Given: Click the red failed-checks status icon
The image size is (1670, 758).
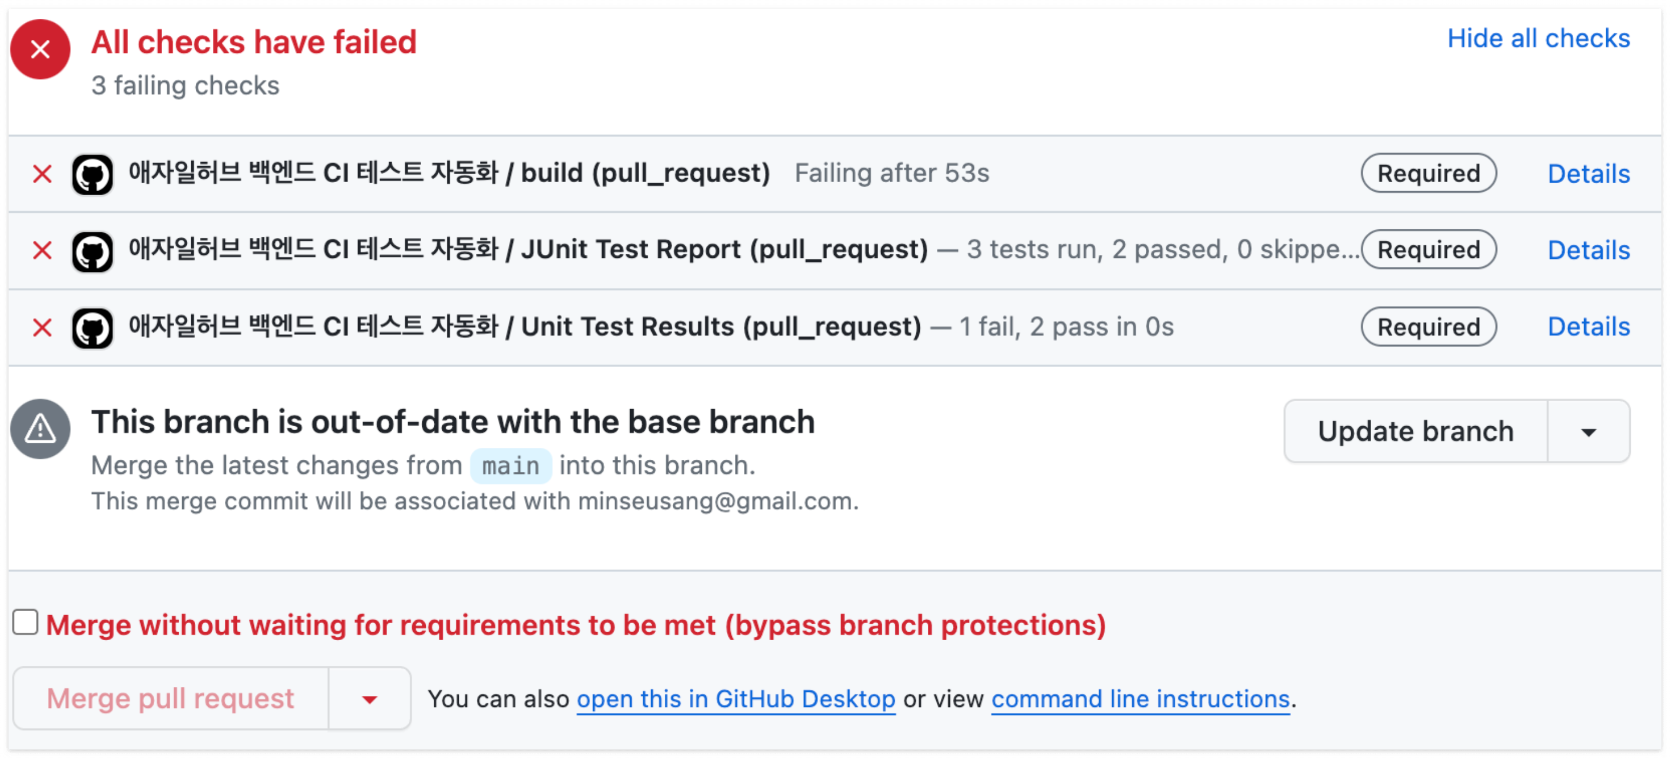Looking at the screenshot, I should pyautogui.click(x=40, y=50).
